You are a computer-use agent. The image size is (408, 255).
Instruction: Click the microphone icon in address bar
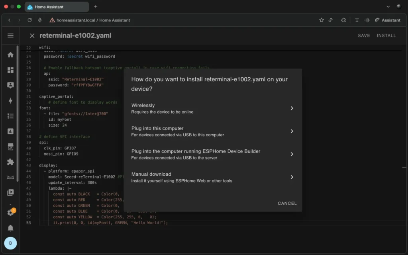[40, 20]
